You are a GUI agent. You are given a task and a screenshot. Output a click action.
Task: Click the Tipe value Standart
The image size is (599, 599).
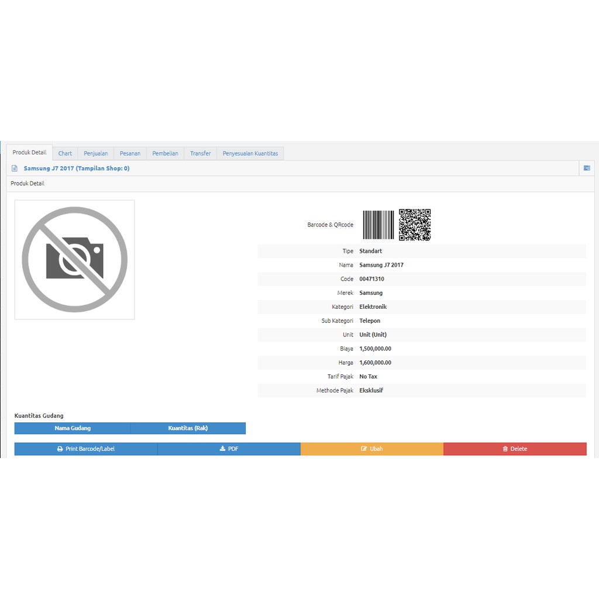(x=370, y=251)
